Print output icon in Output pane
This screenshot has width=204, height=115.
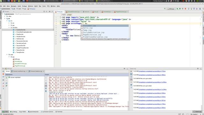46,88
